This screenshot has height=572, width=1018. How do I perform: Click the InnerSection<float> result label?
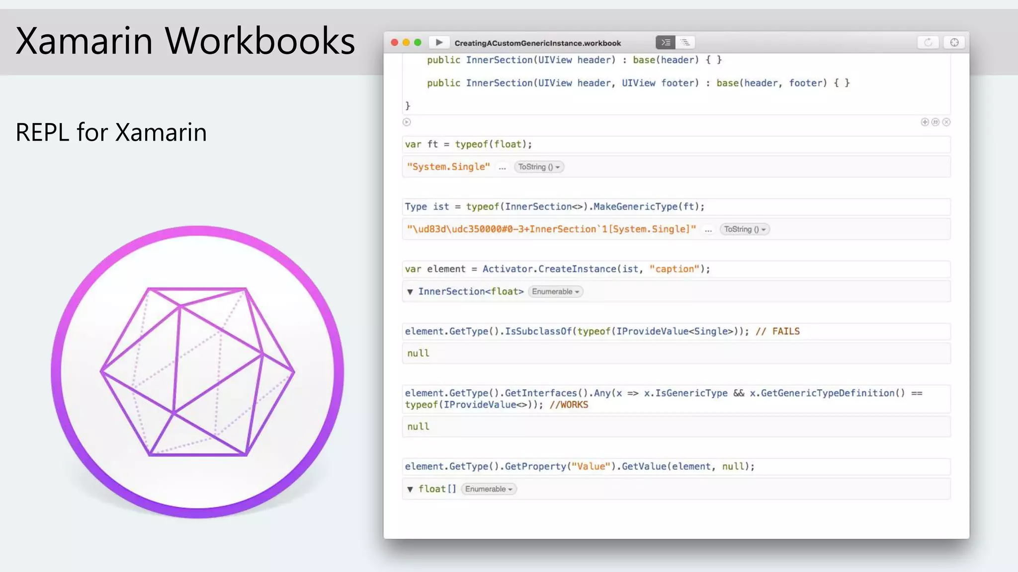coord(471,291)
